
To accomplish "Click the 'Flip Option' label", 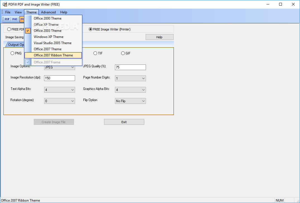I will pyautogui.click(x=90, y=100).
